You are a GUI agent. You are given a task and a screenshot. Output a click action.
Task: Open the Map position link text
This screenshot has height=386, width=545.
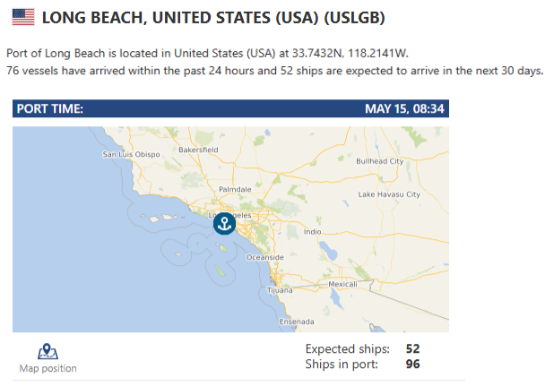tap(48, 368)
